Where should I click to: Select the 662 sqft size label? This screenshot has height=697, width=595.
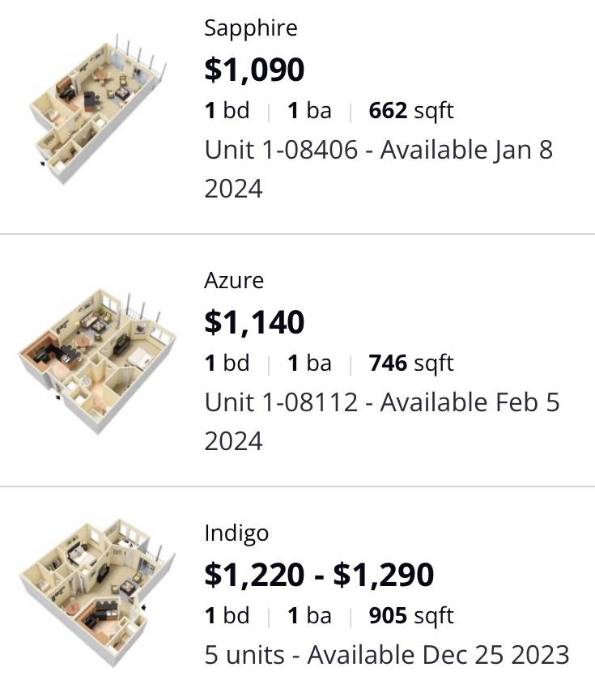pos(410,111)
